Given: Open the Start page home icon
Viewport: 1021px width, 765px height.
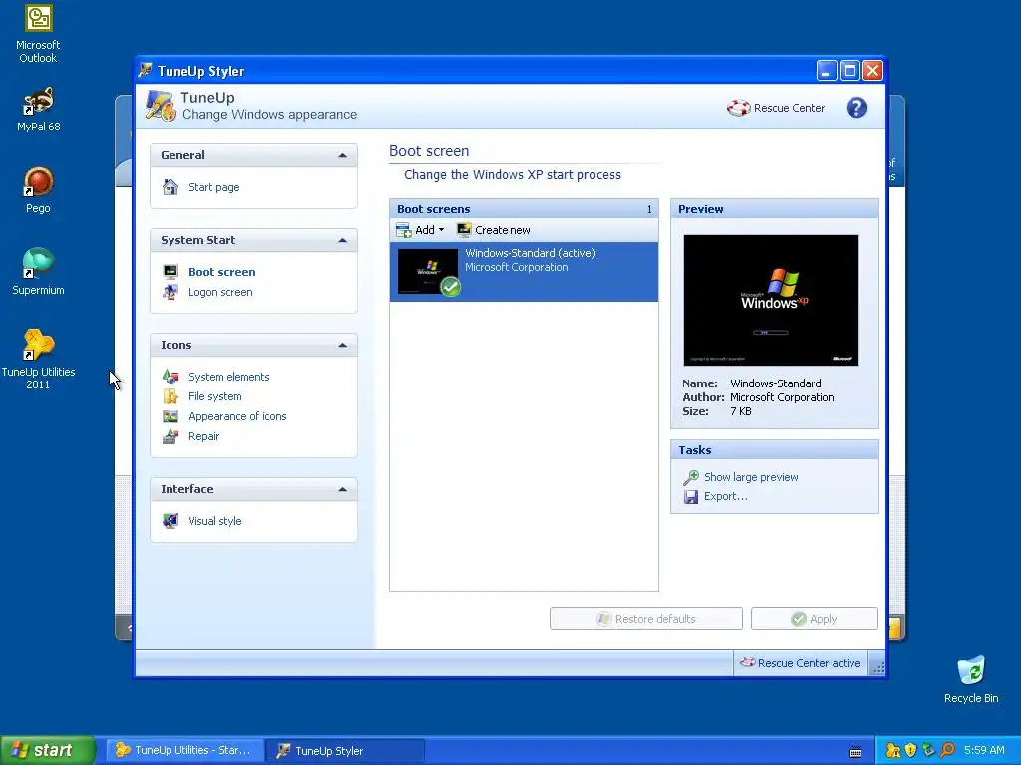Looking at the screenshot, I should point(170,187).
